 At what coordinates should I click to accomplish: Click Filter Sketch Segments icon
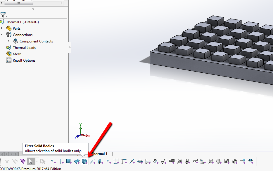tap(124, 161)
